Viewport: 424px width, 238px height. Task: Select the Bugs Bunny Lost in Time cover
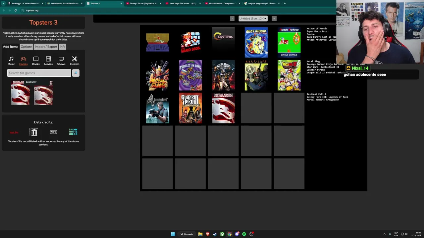[x=256, y=42]
